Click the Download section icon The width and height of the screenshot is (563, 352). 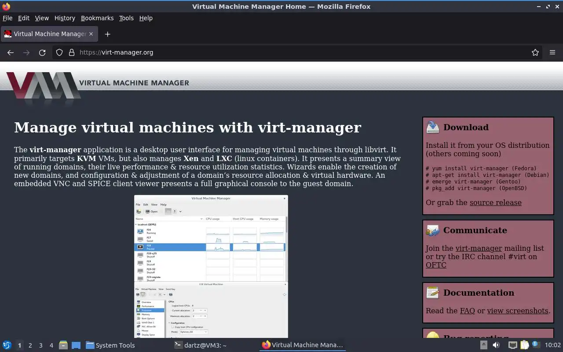pyautogui.click(x=433, y=127)
